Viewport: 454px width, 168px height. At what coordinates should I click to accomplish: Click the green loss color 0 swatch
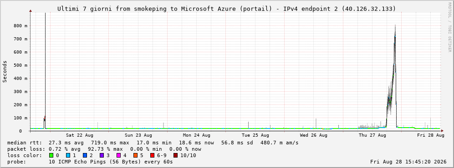(x=51, y=156)
